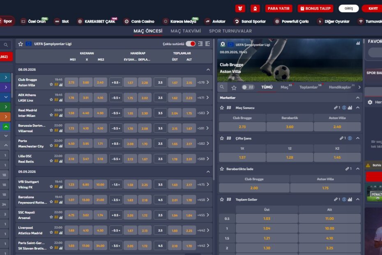The height and width of the screenshot is (255, 382).
Task: Open the Slot games menu
Action: [61, 21]
